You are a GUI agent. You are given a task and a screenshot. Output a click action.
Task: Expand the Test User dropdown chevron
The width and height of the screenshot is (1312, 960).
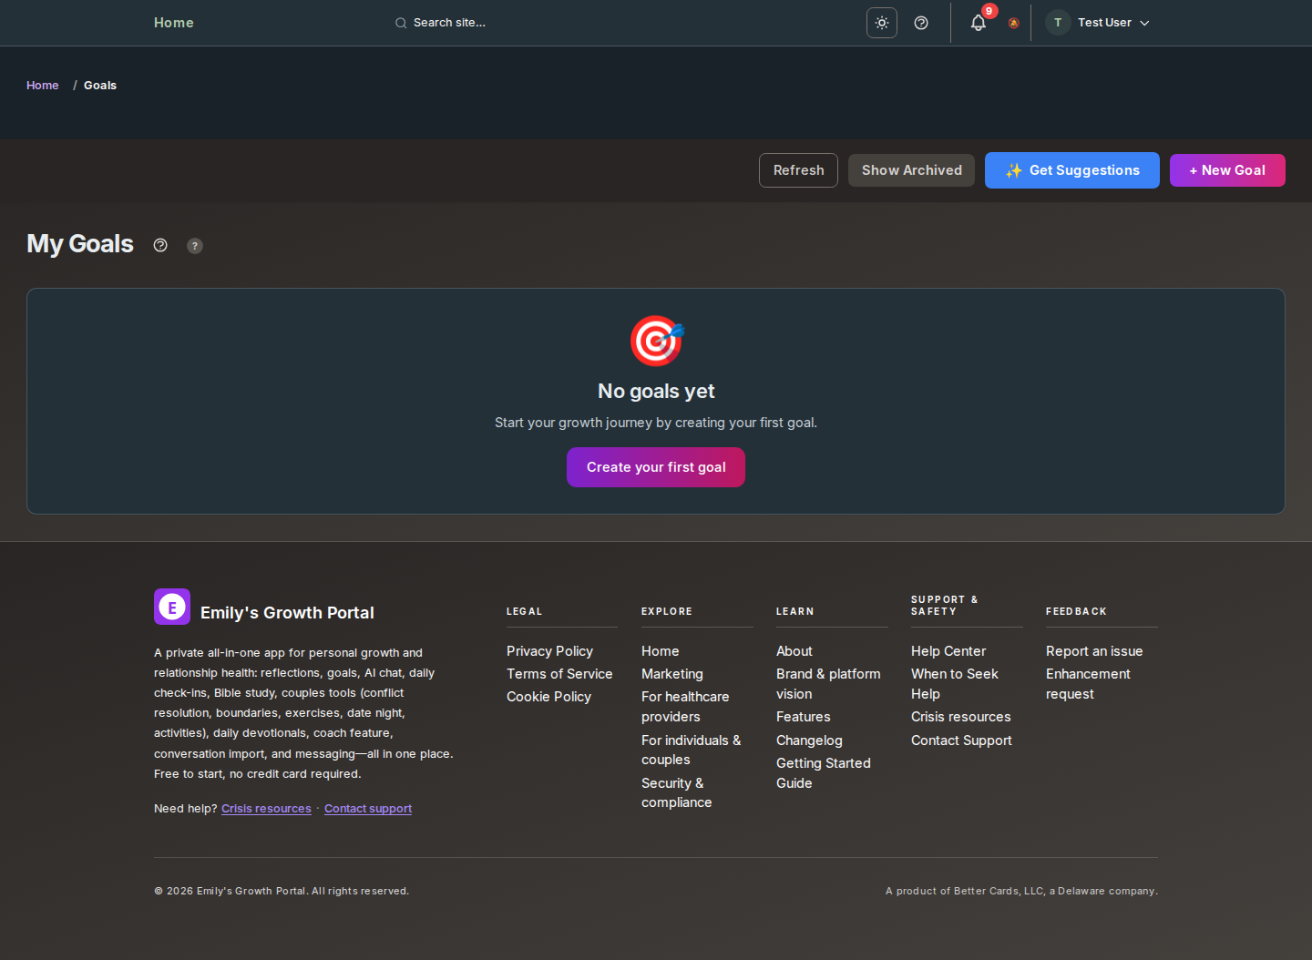tap(1144, 23)
